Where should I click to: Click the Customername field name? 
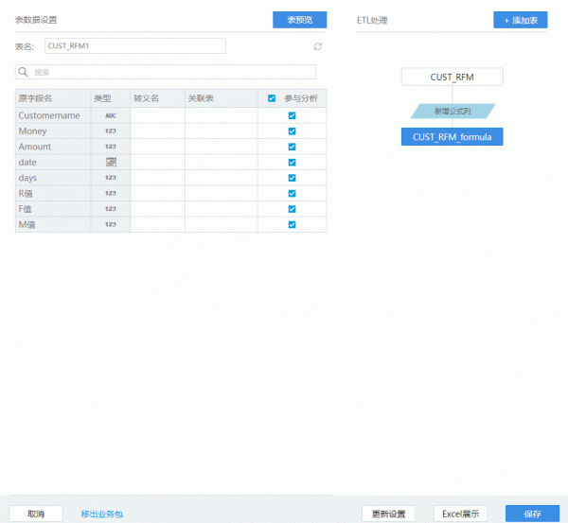(x=49, y=115)
